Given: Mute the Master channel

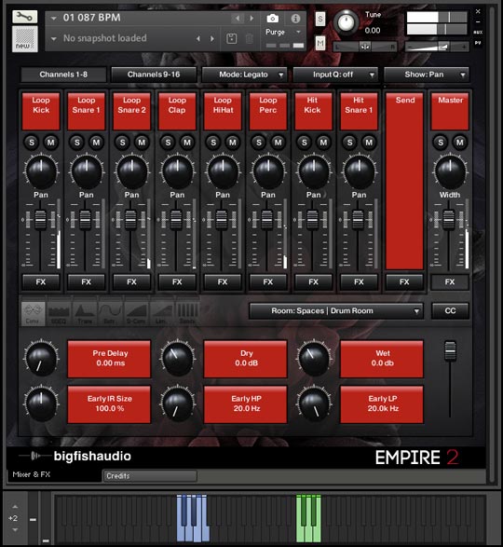Looking at the screenshot, I should (460, 143).
